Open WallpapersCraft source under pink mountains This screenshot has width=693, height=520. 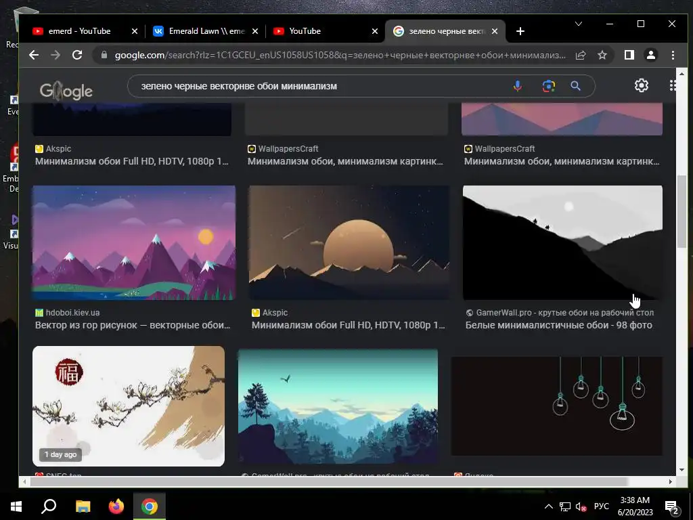[499, 149]
